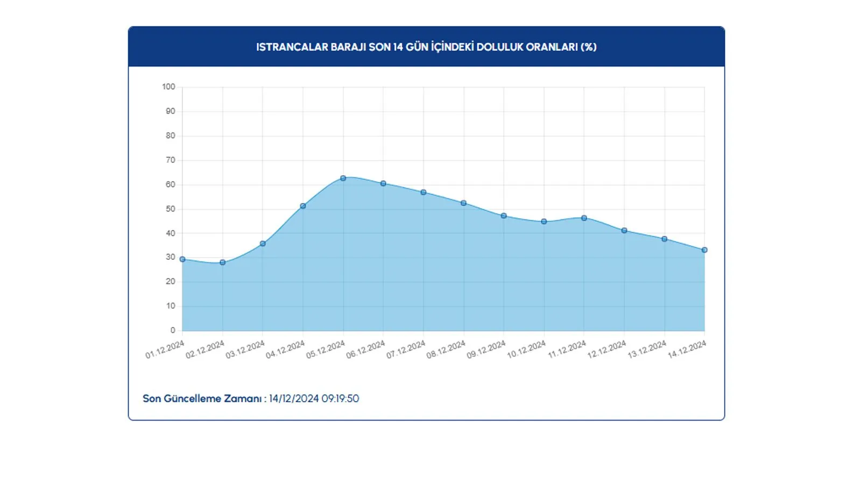
Task: Click the x-axis label 05.12.2024
Action: tap(326, 350)
